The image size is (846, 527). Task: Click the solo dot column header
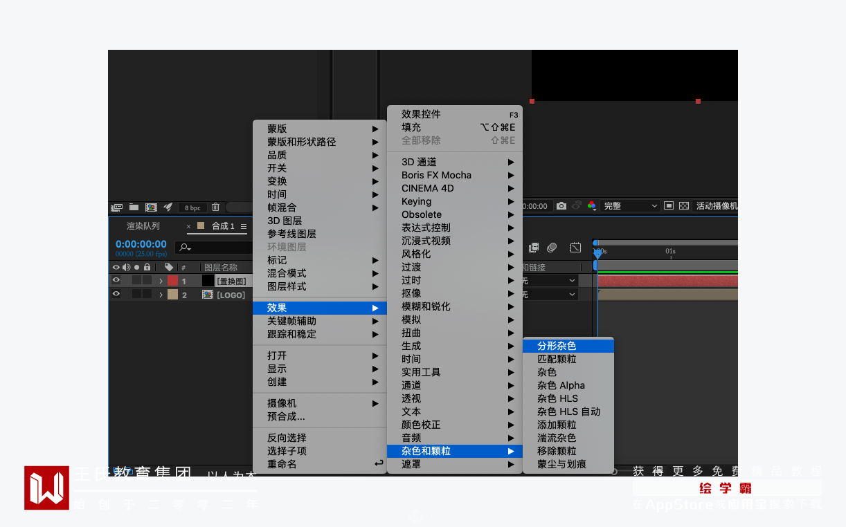(137, 267)
